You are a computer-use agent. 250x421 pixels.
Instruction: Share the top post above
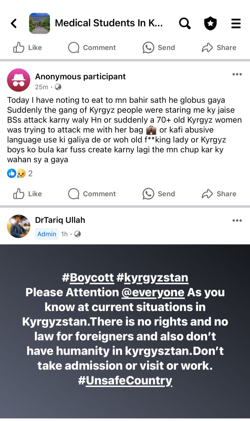219,48
